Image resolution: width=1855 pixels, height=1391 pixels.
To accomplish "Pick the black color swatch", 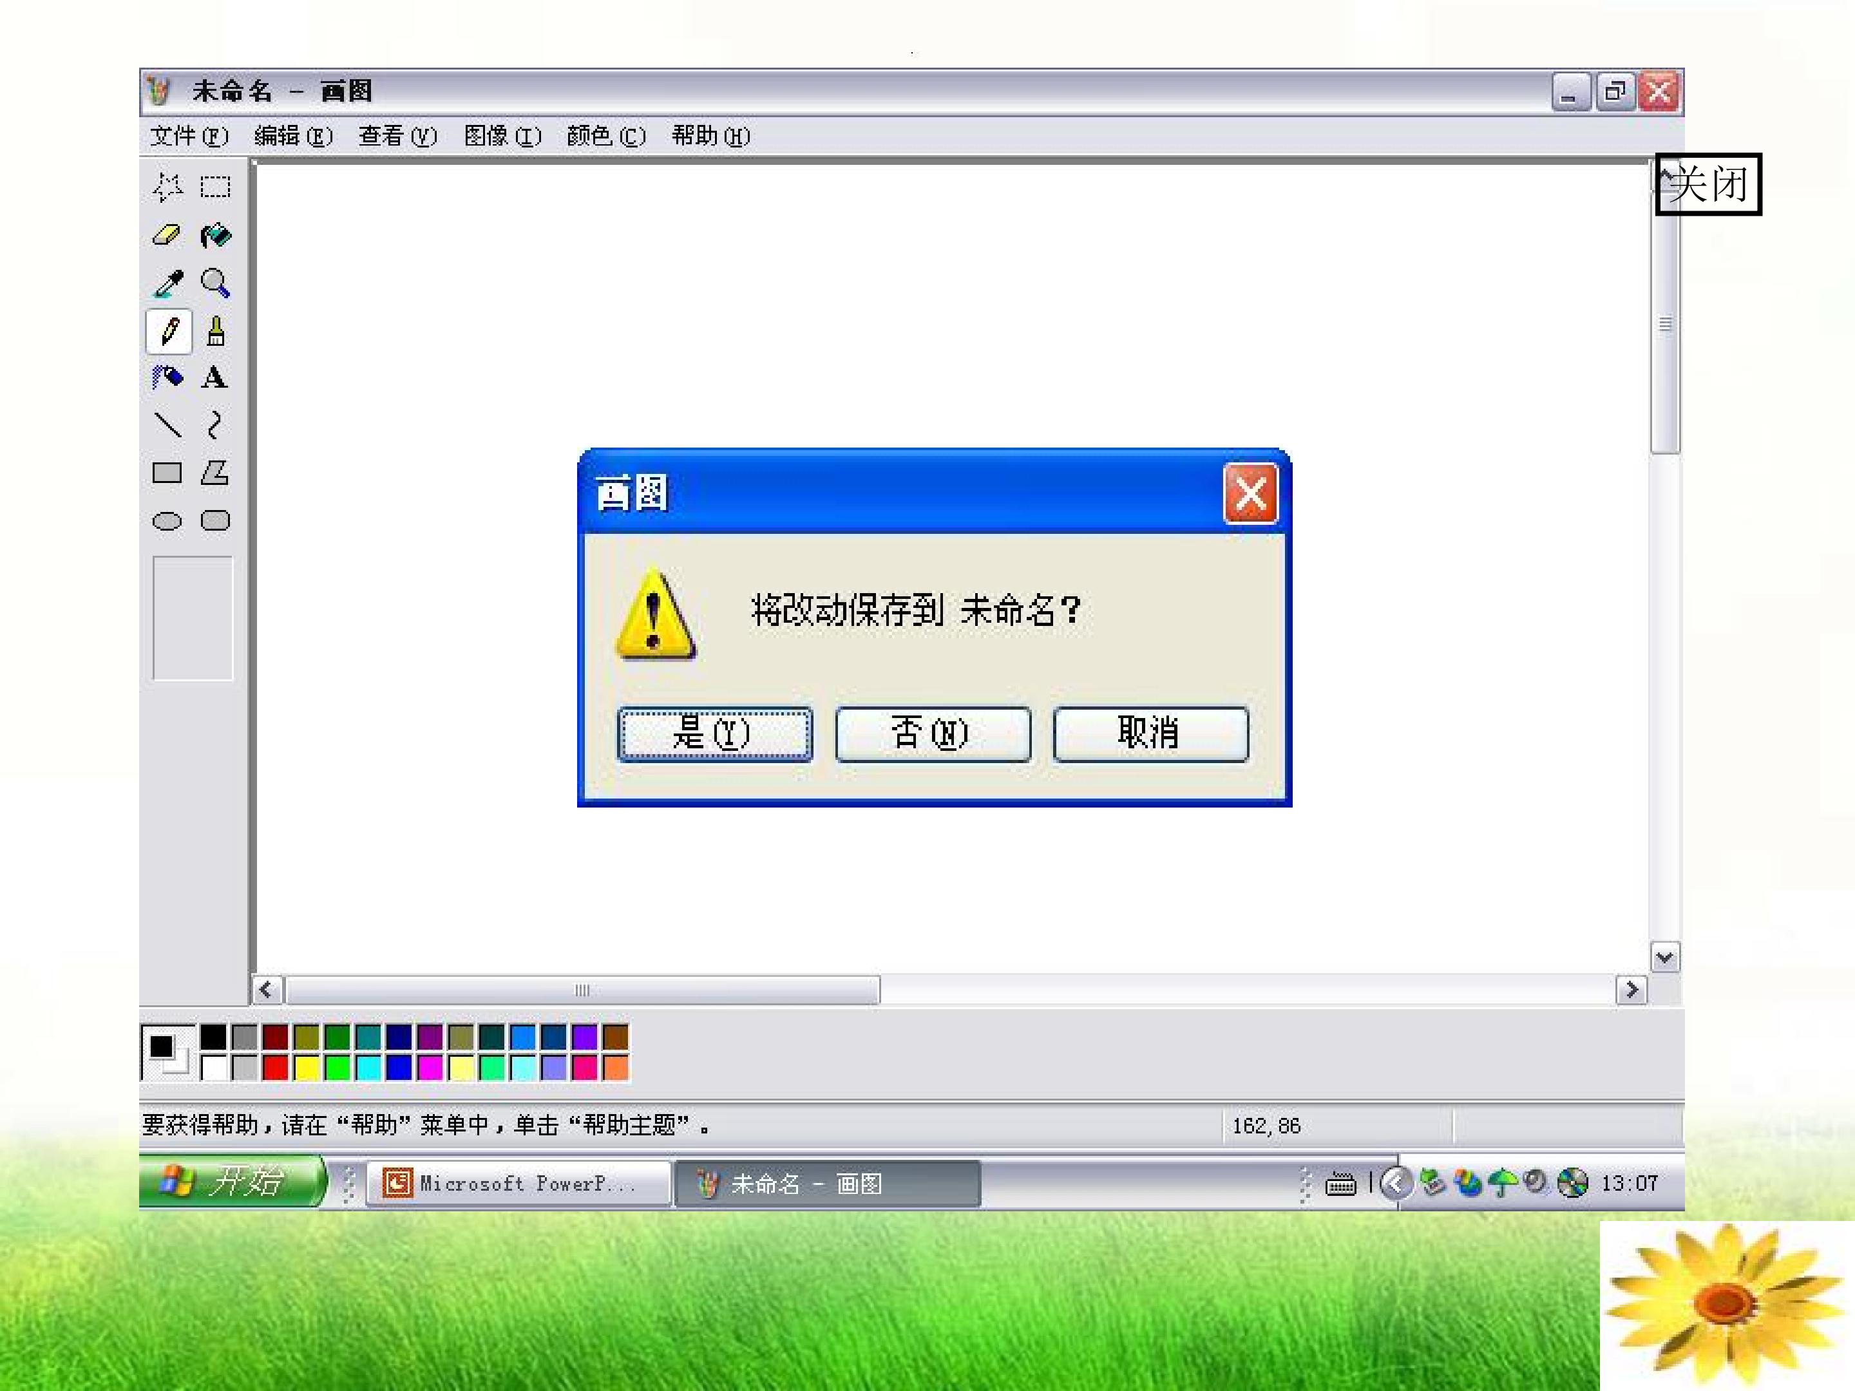I will [x=213, y=1037].
